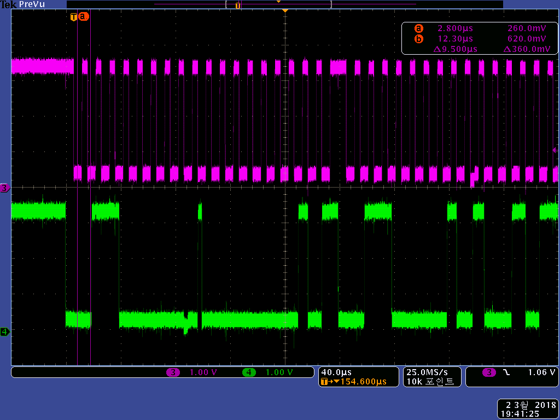The image size is (560, 420).
Task: Click the cursor b icon in readout
Action: tap(418, 39)
